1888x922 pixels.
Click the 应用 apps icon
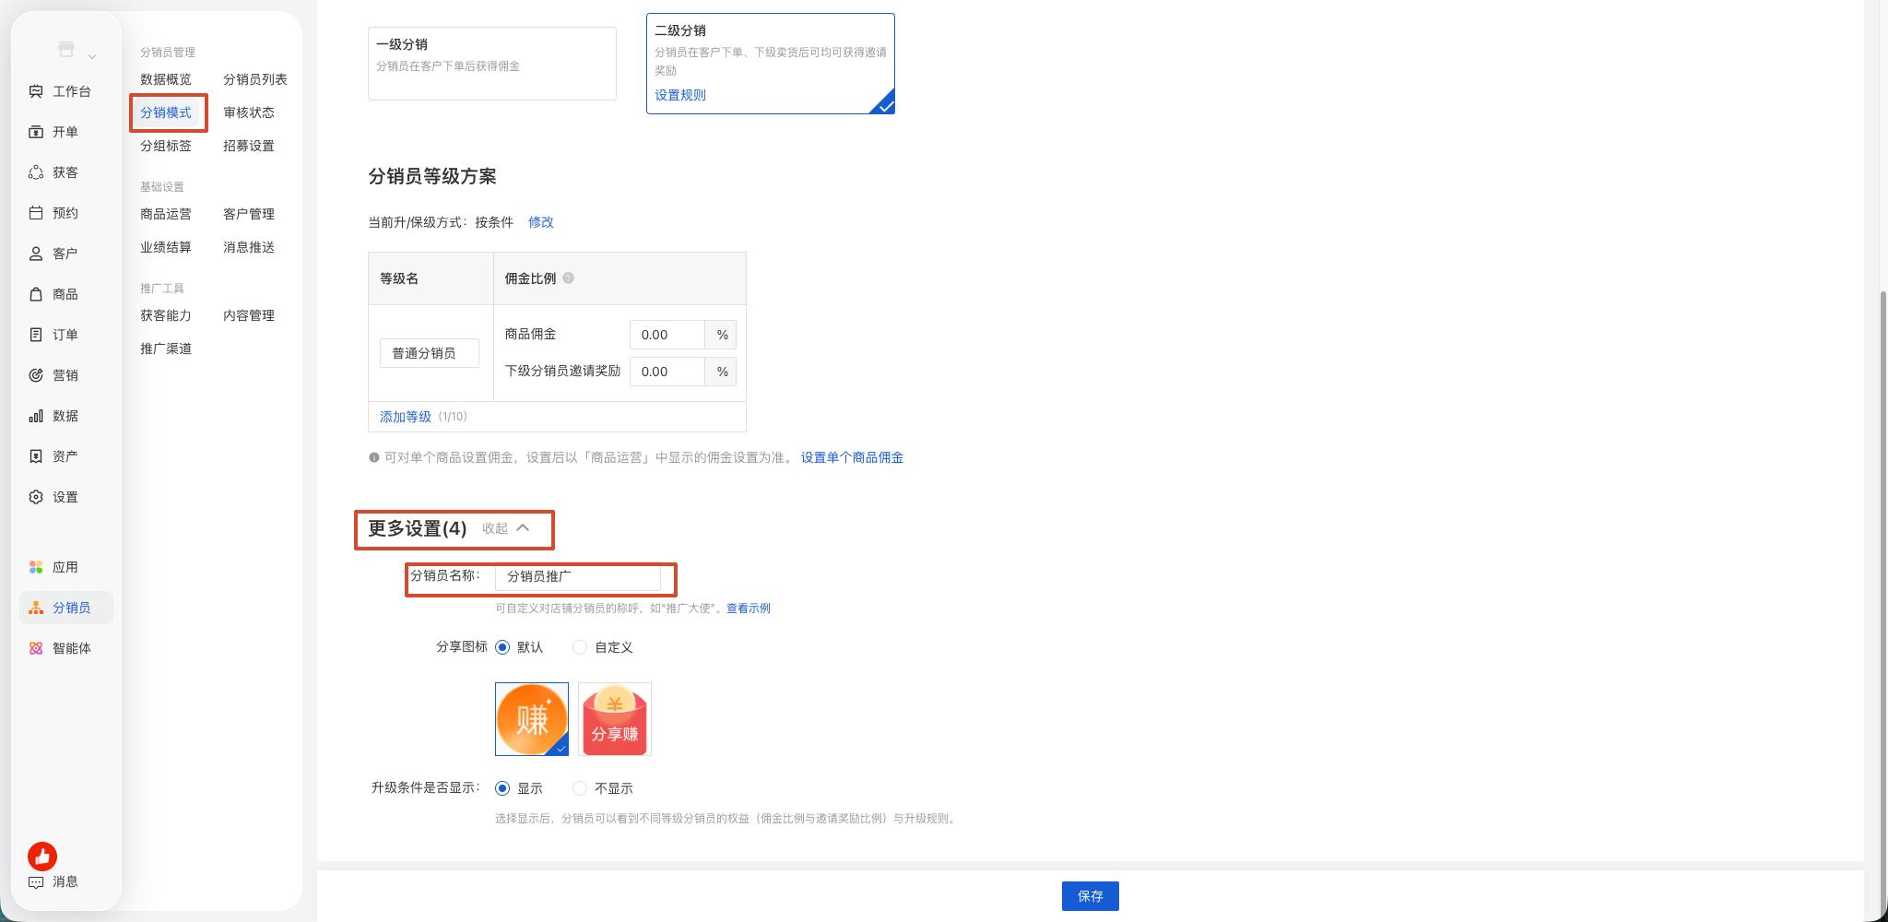36,567
